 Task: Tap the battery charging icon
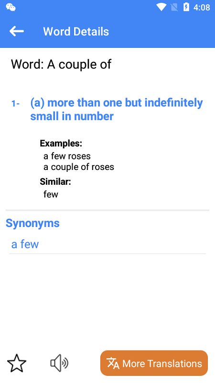coord(186,7)
